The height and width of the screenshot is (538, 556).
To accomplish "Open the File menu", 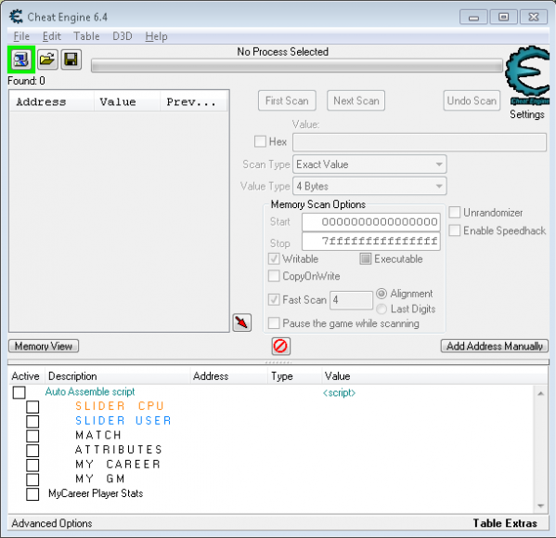I will coord(21,36).
